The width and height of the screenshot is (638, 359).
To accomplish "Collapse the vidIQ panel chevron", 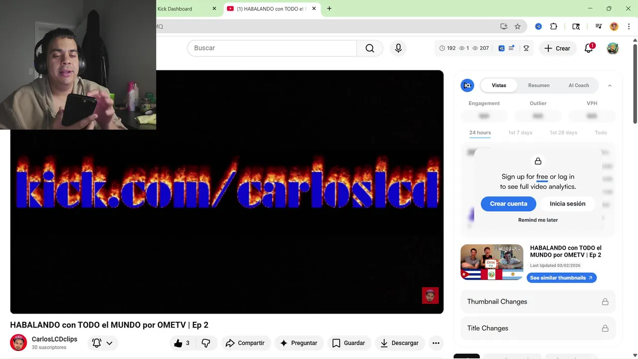I will pos(610,86).
